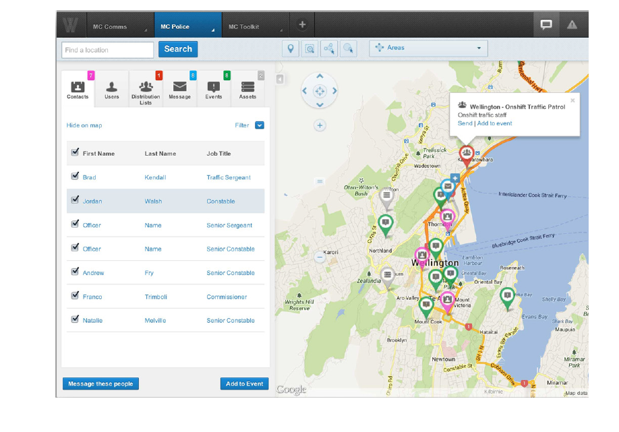This screenshot has width=619, height=432.
Task: Click Message these people button
Action: click(100, 384)
